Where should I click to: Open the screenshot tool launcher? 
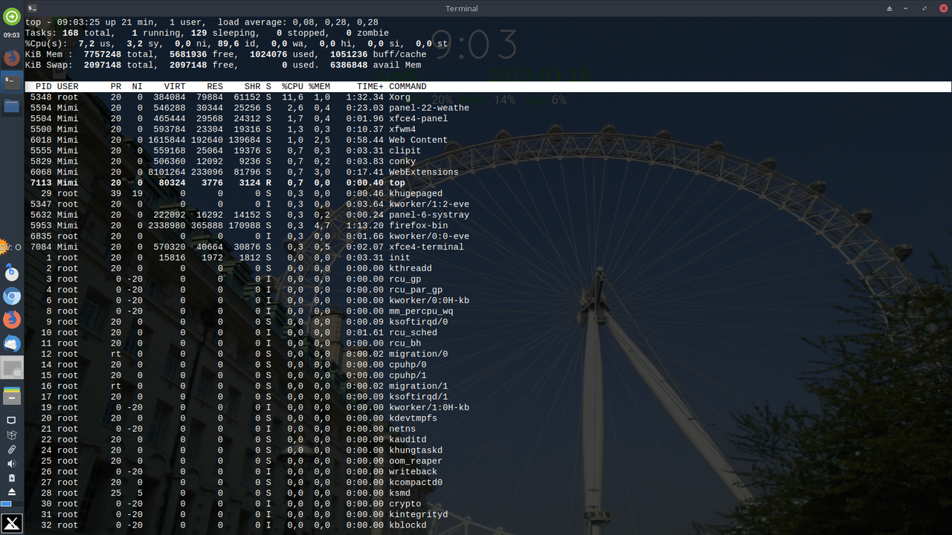click(11, 368)
